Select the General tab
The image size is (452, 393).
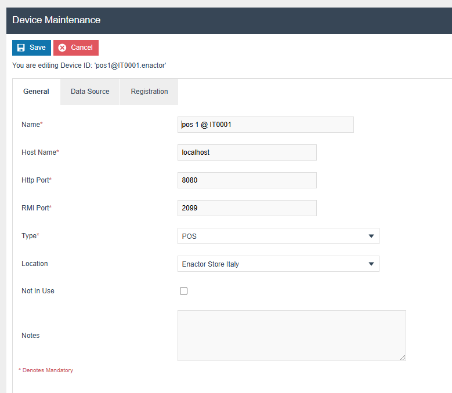click(36, 92)
